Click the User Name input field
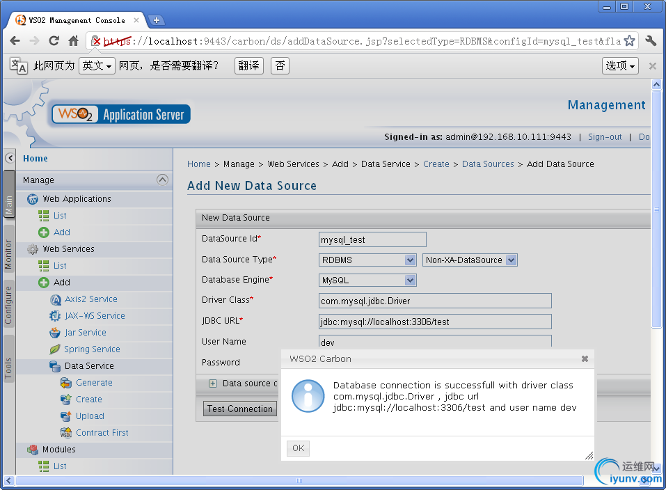This screenshot has width=666, height=490. (435, 341)
